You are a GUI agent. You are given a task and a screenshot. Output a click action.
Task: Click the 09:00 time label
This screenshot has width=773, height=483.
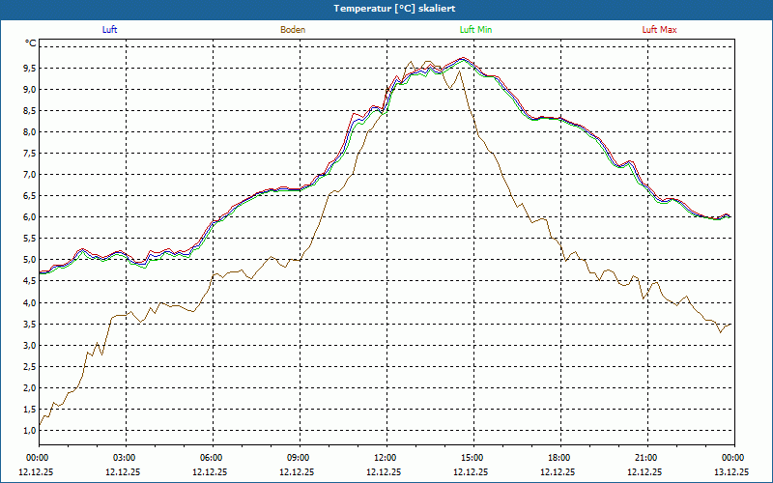[x=300, y=458]
